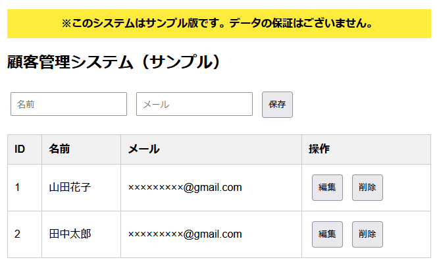Delete 田中太郎 with 削除 button
The width and height of the screenshot is (437, 266).
click(x=367, y=234)
